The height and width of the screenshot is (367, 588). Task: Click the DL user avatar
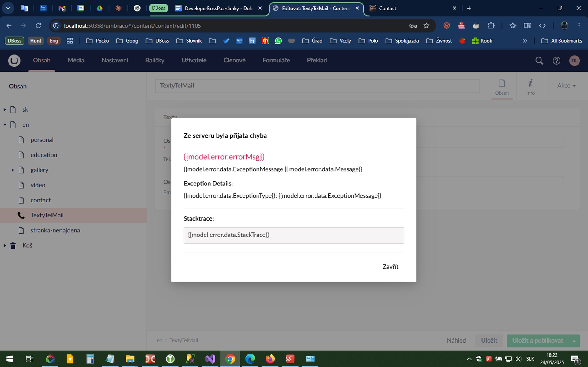click(574, 61)
